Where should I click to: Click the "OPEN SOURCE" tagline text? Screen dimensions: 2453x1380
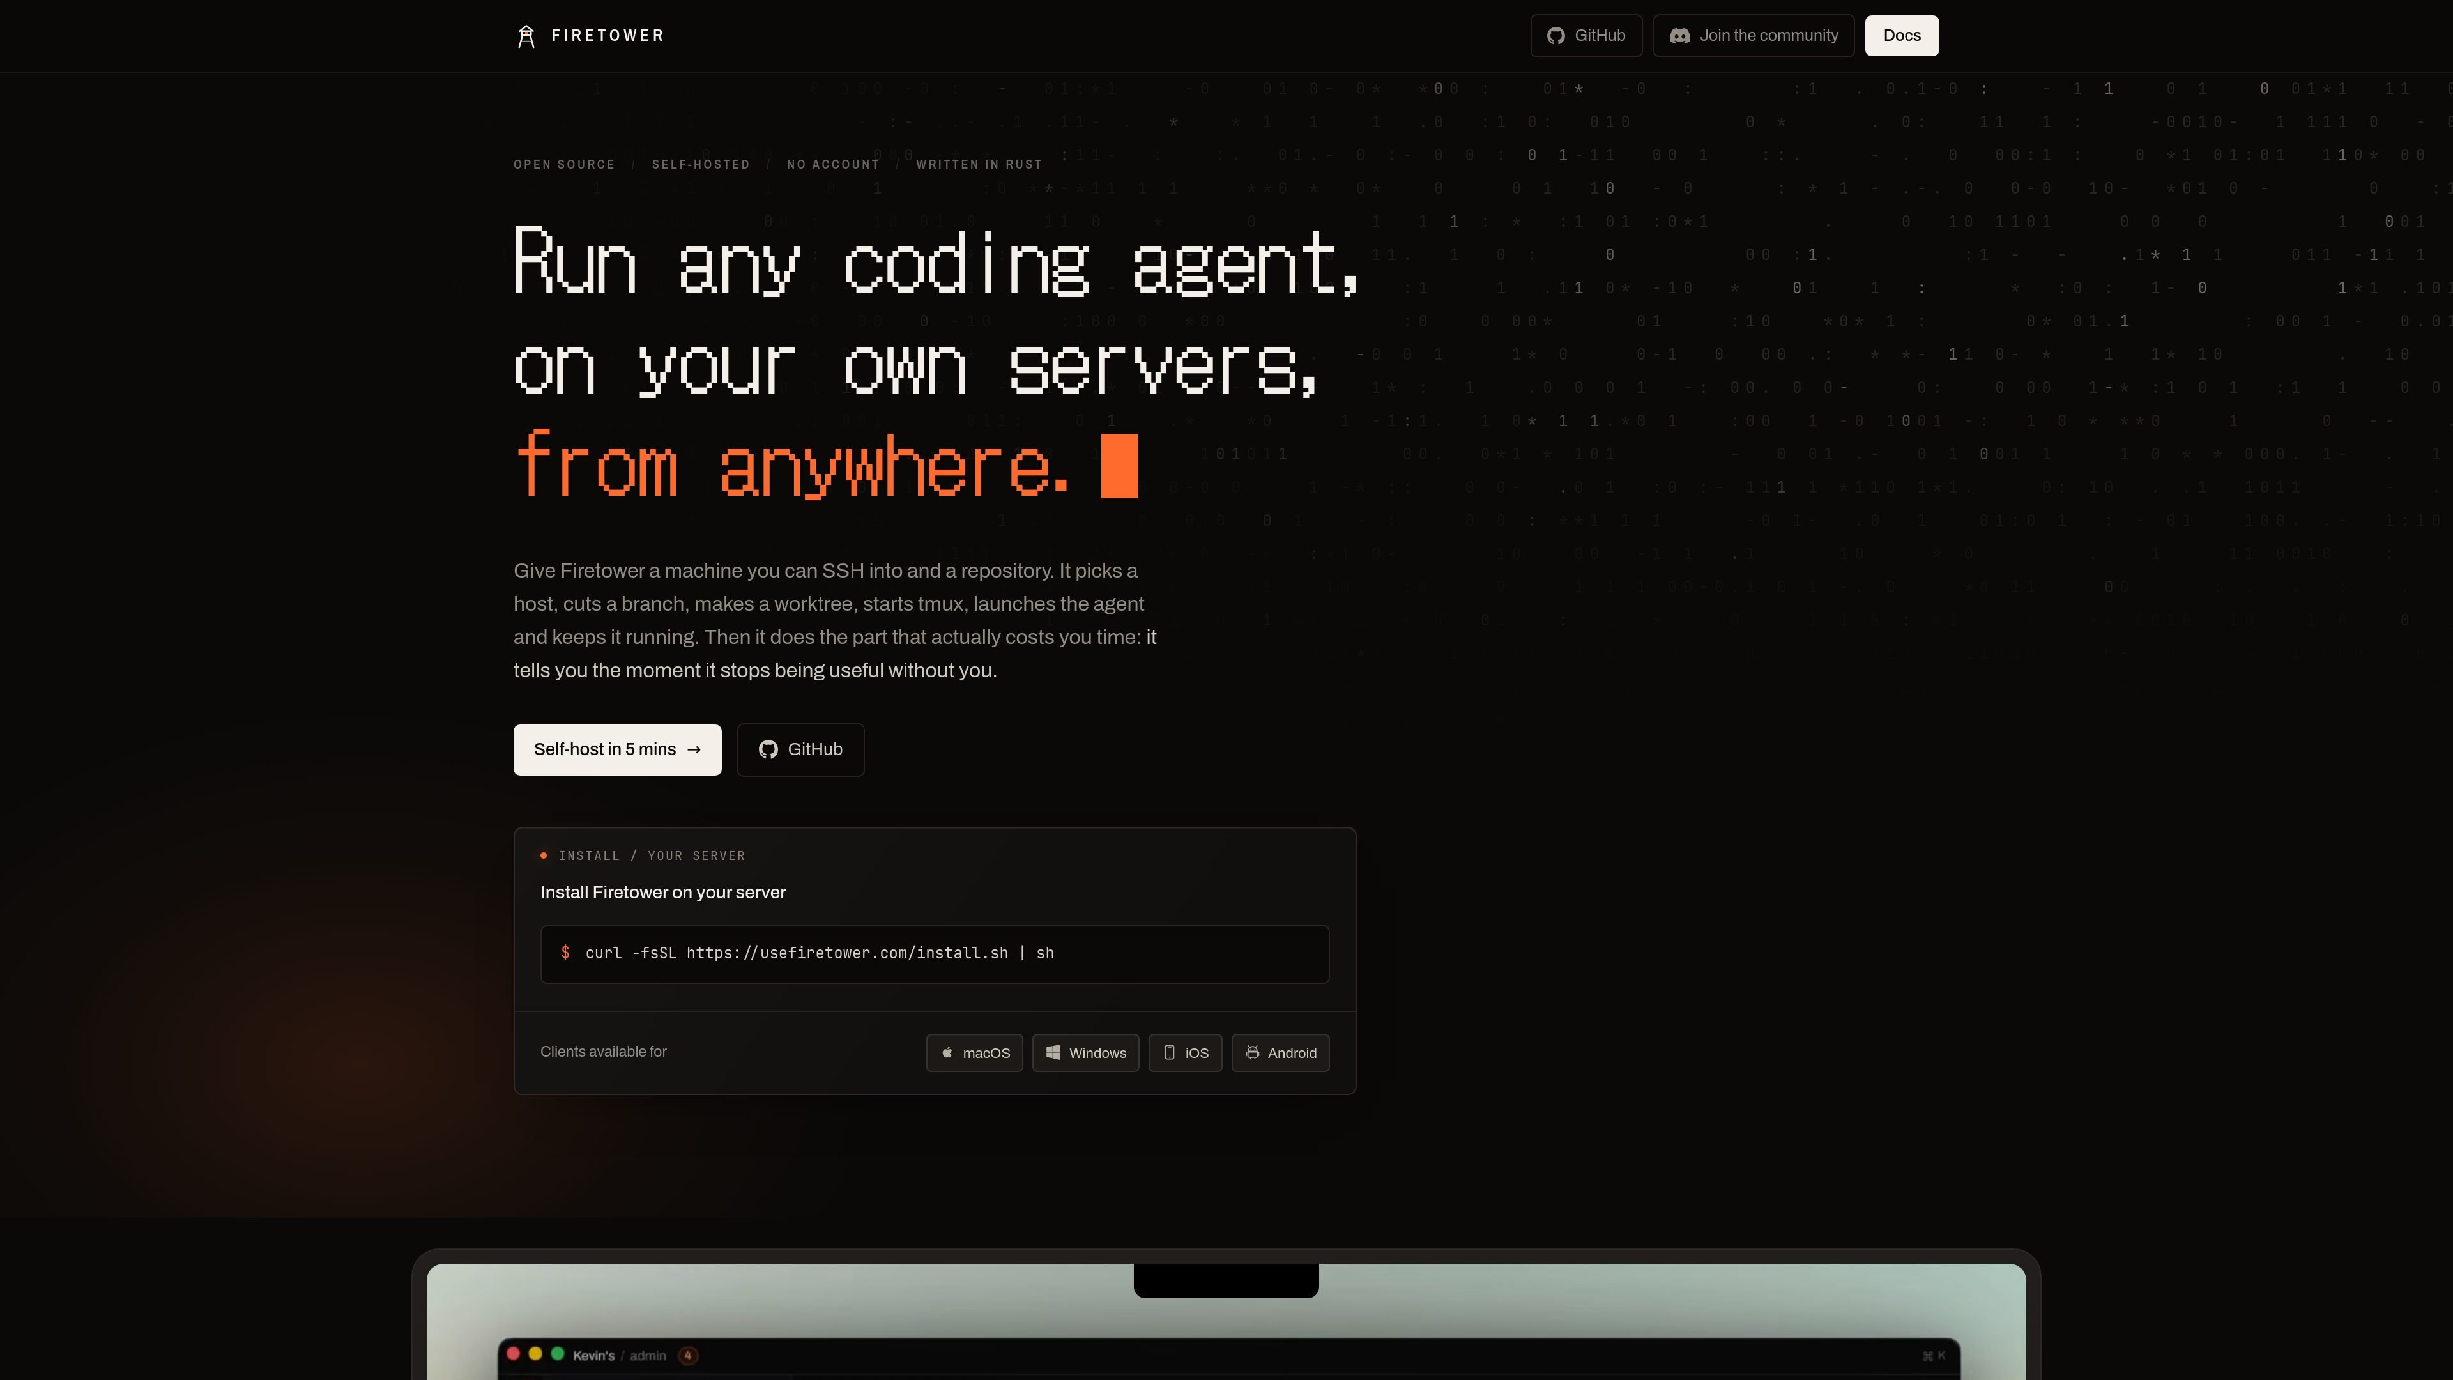pos(563,165)
